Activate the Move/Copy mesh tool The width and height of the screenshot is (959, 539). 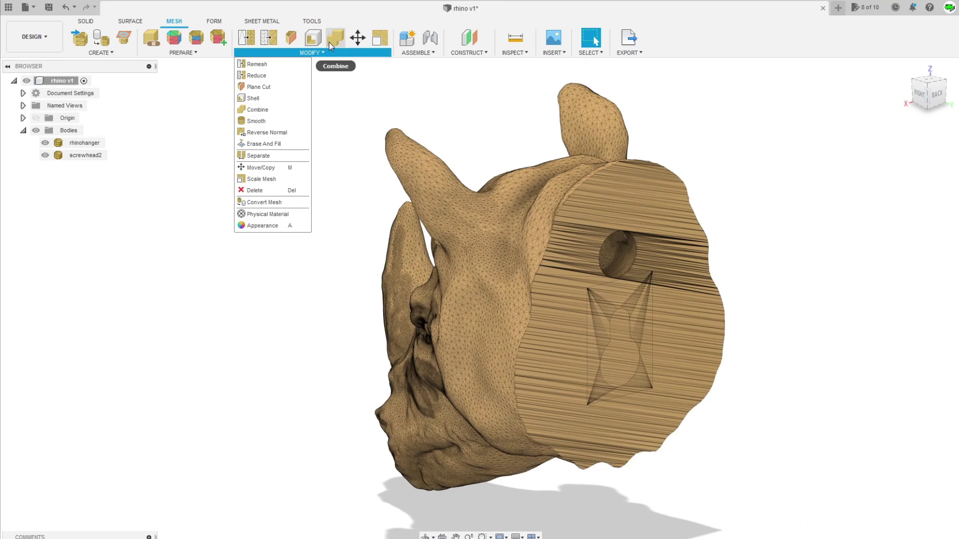(x=261, y=167)
